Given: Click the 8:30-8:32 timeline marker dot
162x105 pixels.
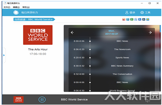Looking at the screenshot, I should pyautogui.click(x=90, y=66).
